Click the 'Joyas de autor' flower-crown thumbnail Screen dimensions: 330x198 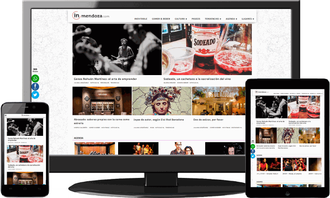162,101
